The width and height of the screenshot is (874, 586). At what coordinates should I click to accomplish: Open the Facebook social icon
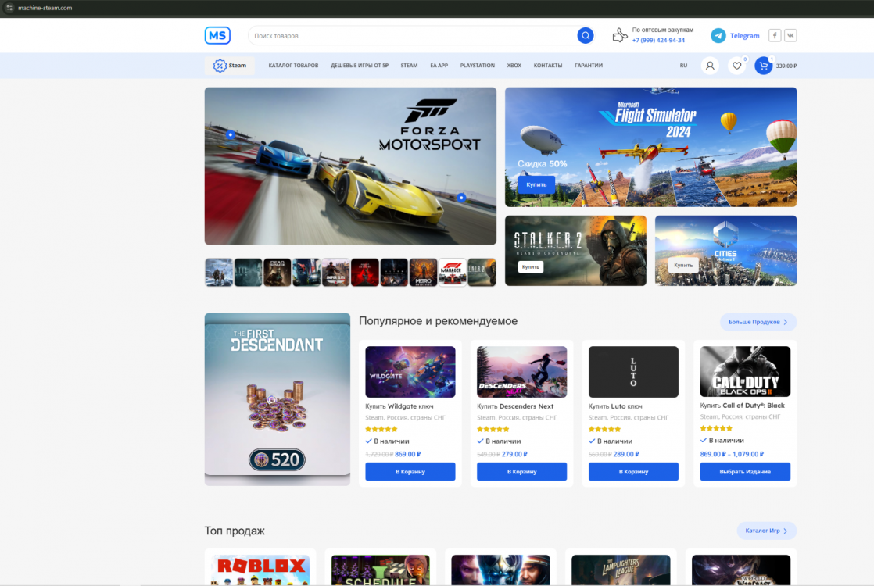[774, 35]
